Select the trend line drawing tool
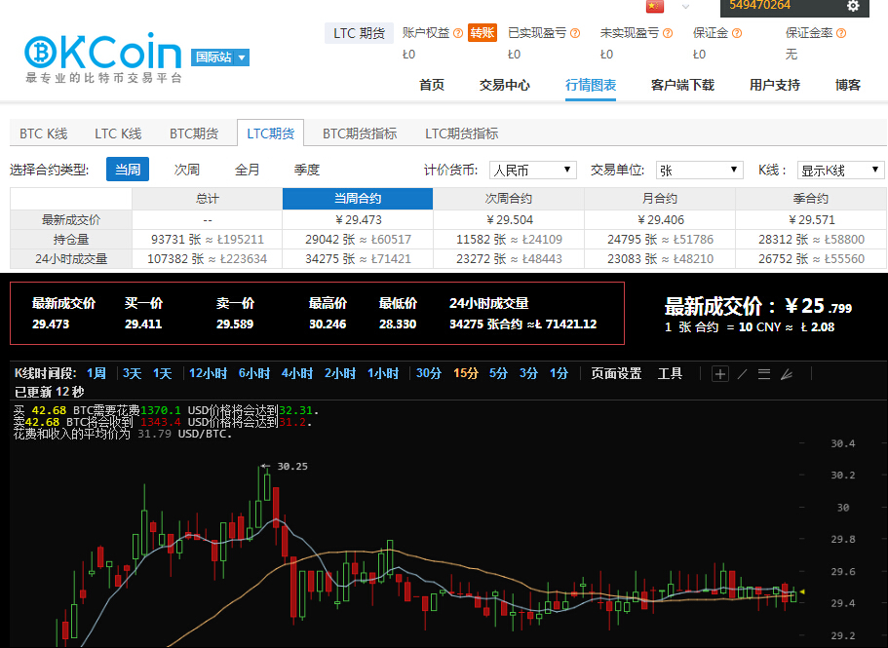 pyautogui.click(x=742, y=373)
